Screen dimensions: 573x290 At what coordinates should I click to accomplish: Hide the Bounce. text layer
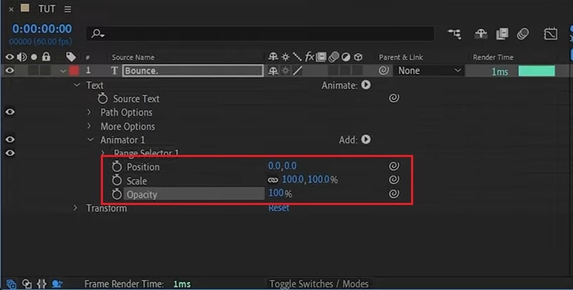tap(10, 70)
